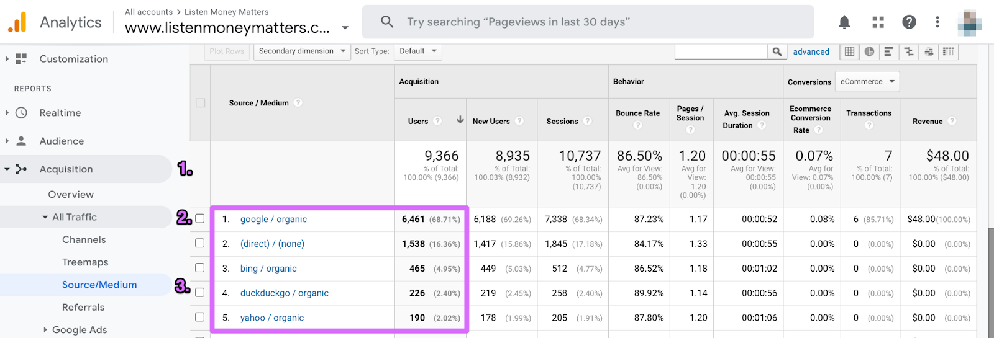This screenshot has height=338, width=994.
Task: Toggle the select-all rows checkbox
Action: (x=200, y=103)
